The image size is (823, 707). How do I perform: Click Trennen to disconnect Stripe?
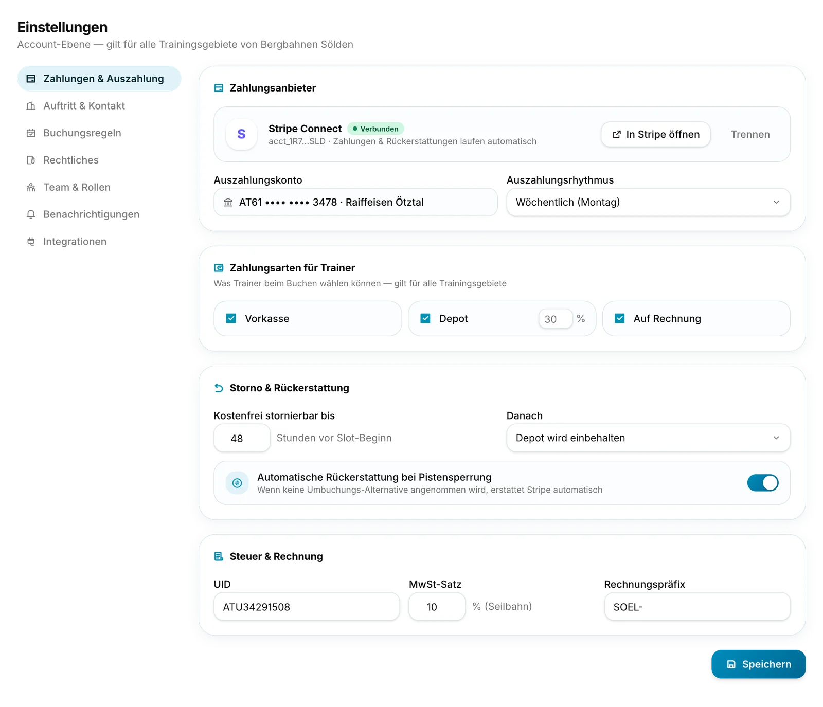750,134
